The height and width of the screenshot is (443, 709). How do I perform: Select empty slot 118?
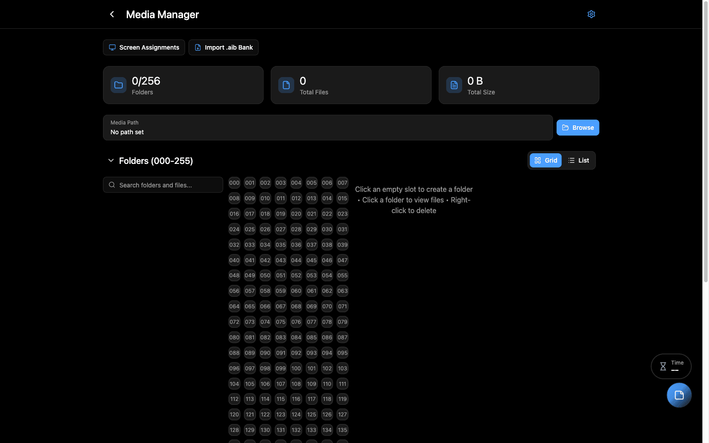(327, 399)
